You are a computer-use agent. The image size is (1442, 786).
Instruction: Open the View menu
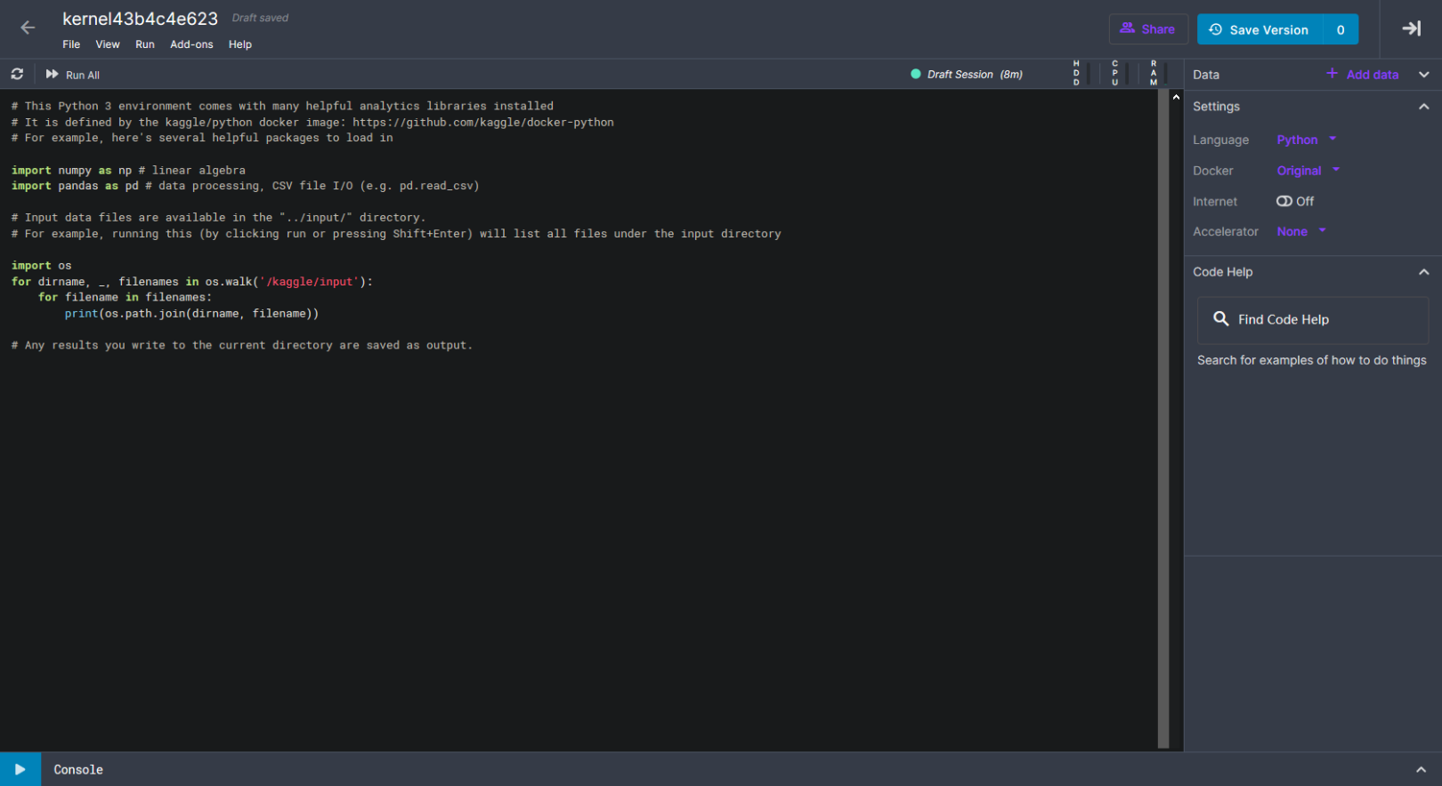click(108, 44)
